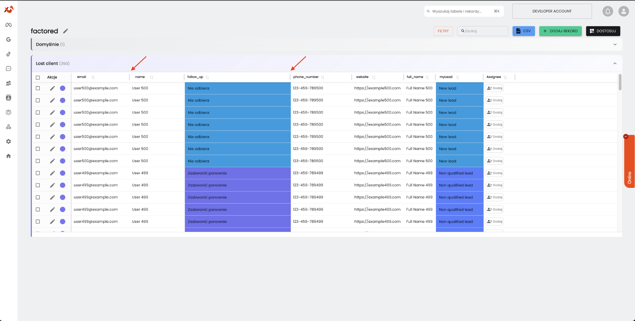Viewport: 635px width, 321px height.
Task: Open the user profile avatar icon
Action: tap(623, 11)
